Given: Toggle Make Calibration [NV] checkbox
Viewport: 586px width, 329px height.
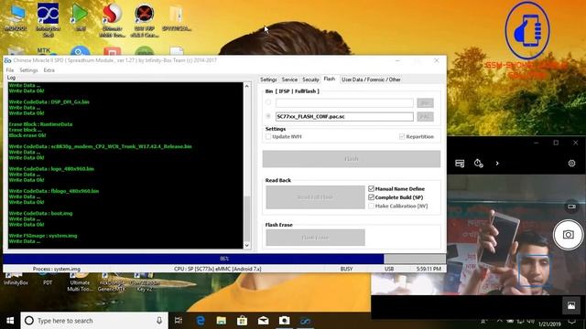Looking at the screenshot, I should tap(371, 206).
